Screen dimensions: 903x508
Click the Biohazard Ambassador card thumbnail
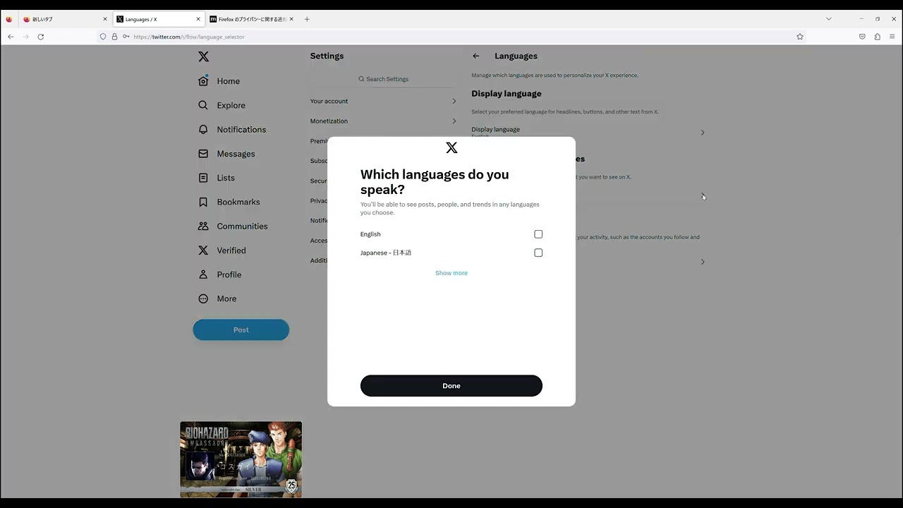click(x=241, y=459)
